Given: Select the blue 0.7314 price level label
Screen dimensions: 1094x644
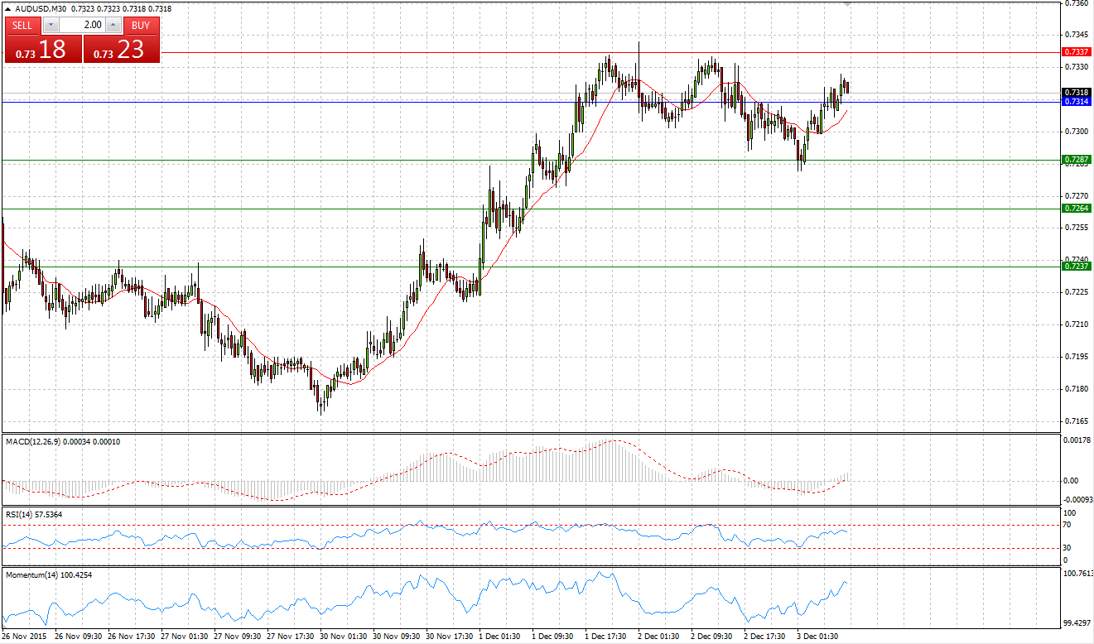Looking at the screenshot, I should pos(1076,101).
